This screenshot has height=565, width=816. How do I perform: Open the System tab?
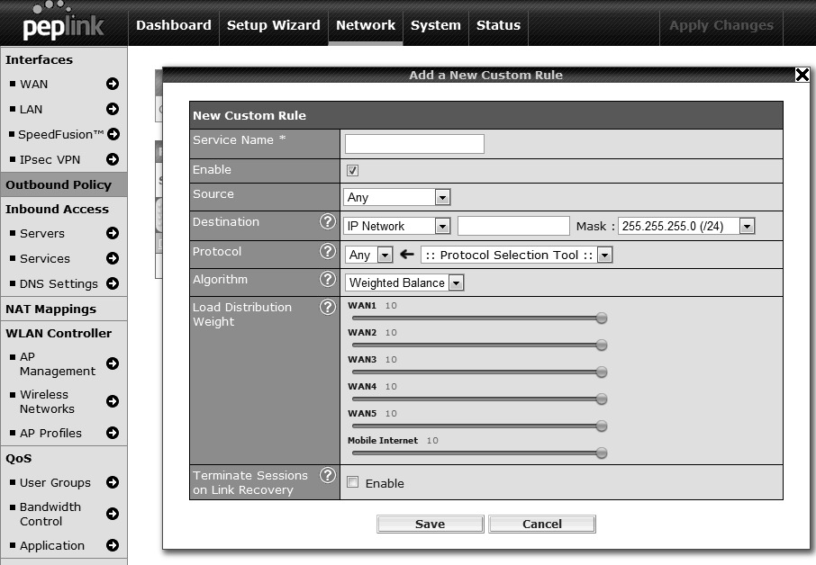tap(436, 25)
